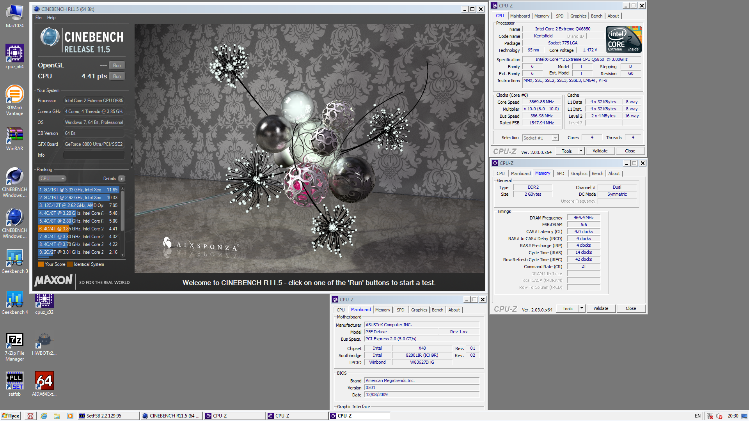The height and width of the screenshot is (421, 749).
Task: Select ranking row 1 8C/16T 3.33 GHz
Action: 78,190
